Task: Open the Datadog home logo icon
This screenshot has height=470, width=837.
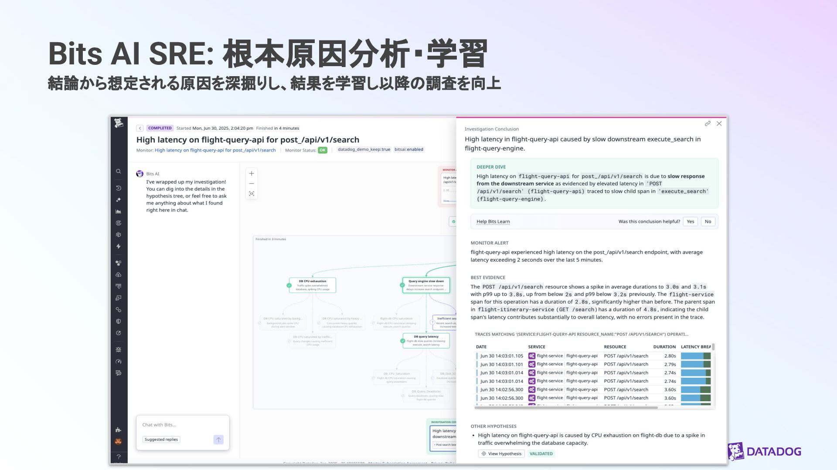Action: pyautogui.click(x=119, y=124)
